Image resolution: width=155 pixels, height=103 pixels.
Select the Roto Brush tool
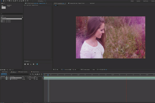click(x=26, y=1)
